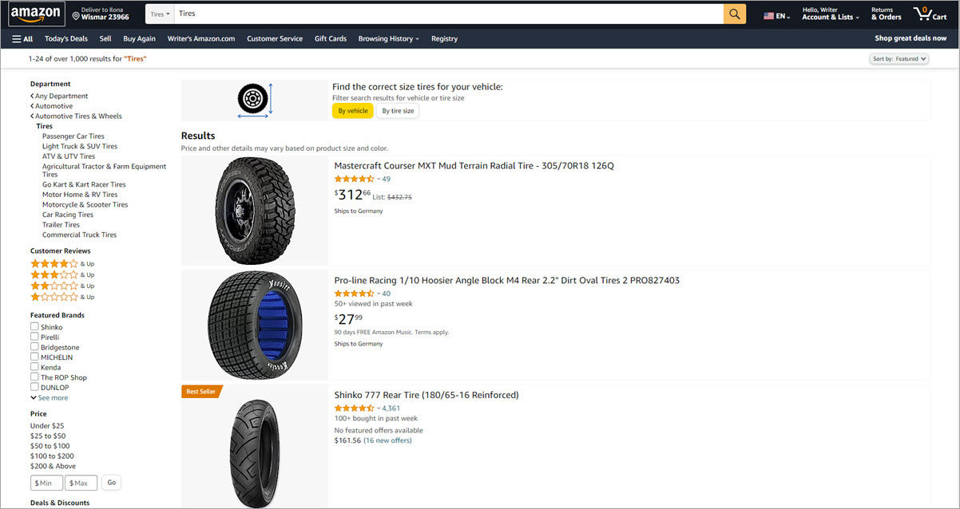This screenshot has height=509, width=960.
Task: Click the $Min price input field
Action: [x=46, y=482]
